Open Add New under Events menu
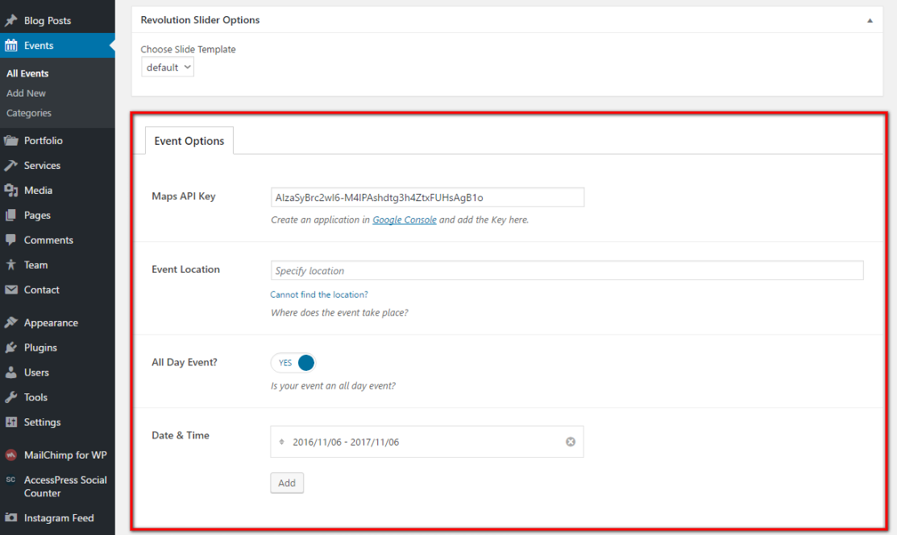Screen dimensions: 897x535 point(26,93)
